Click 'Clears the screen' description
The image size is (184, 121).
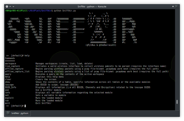(46, 79)
